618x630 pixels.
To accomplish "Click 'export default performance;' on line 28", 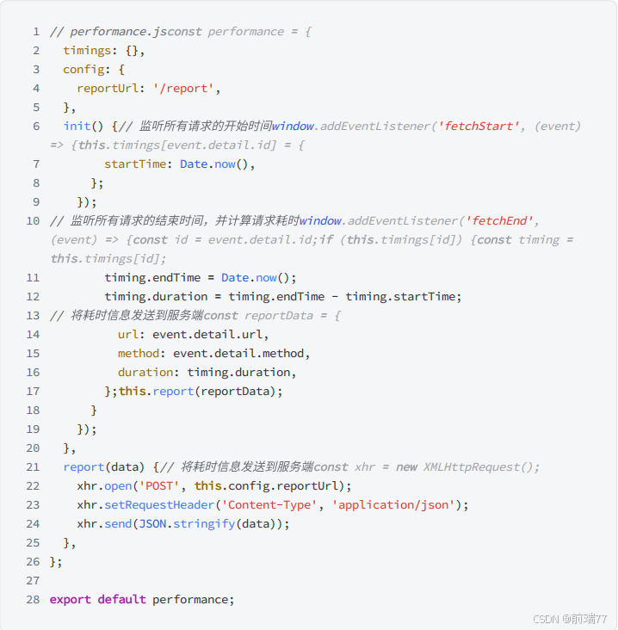I will click(x=142, y=600).
